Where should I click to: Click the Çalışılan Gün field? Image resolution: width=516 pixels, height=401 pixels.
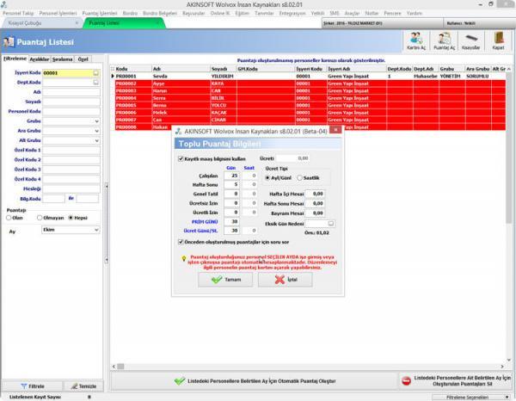click(x=231, y=176)
